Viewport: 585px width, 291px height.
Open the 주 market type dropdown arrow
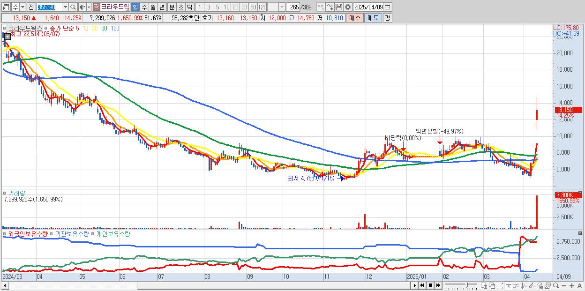(22, 7)
